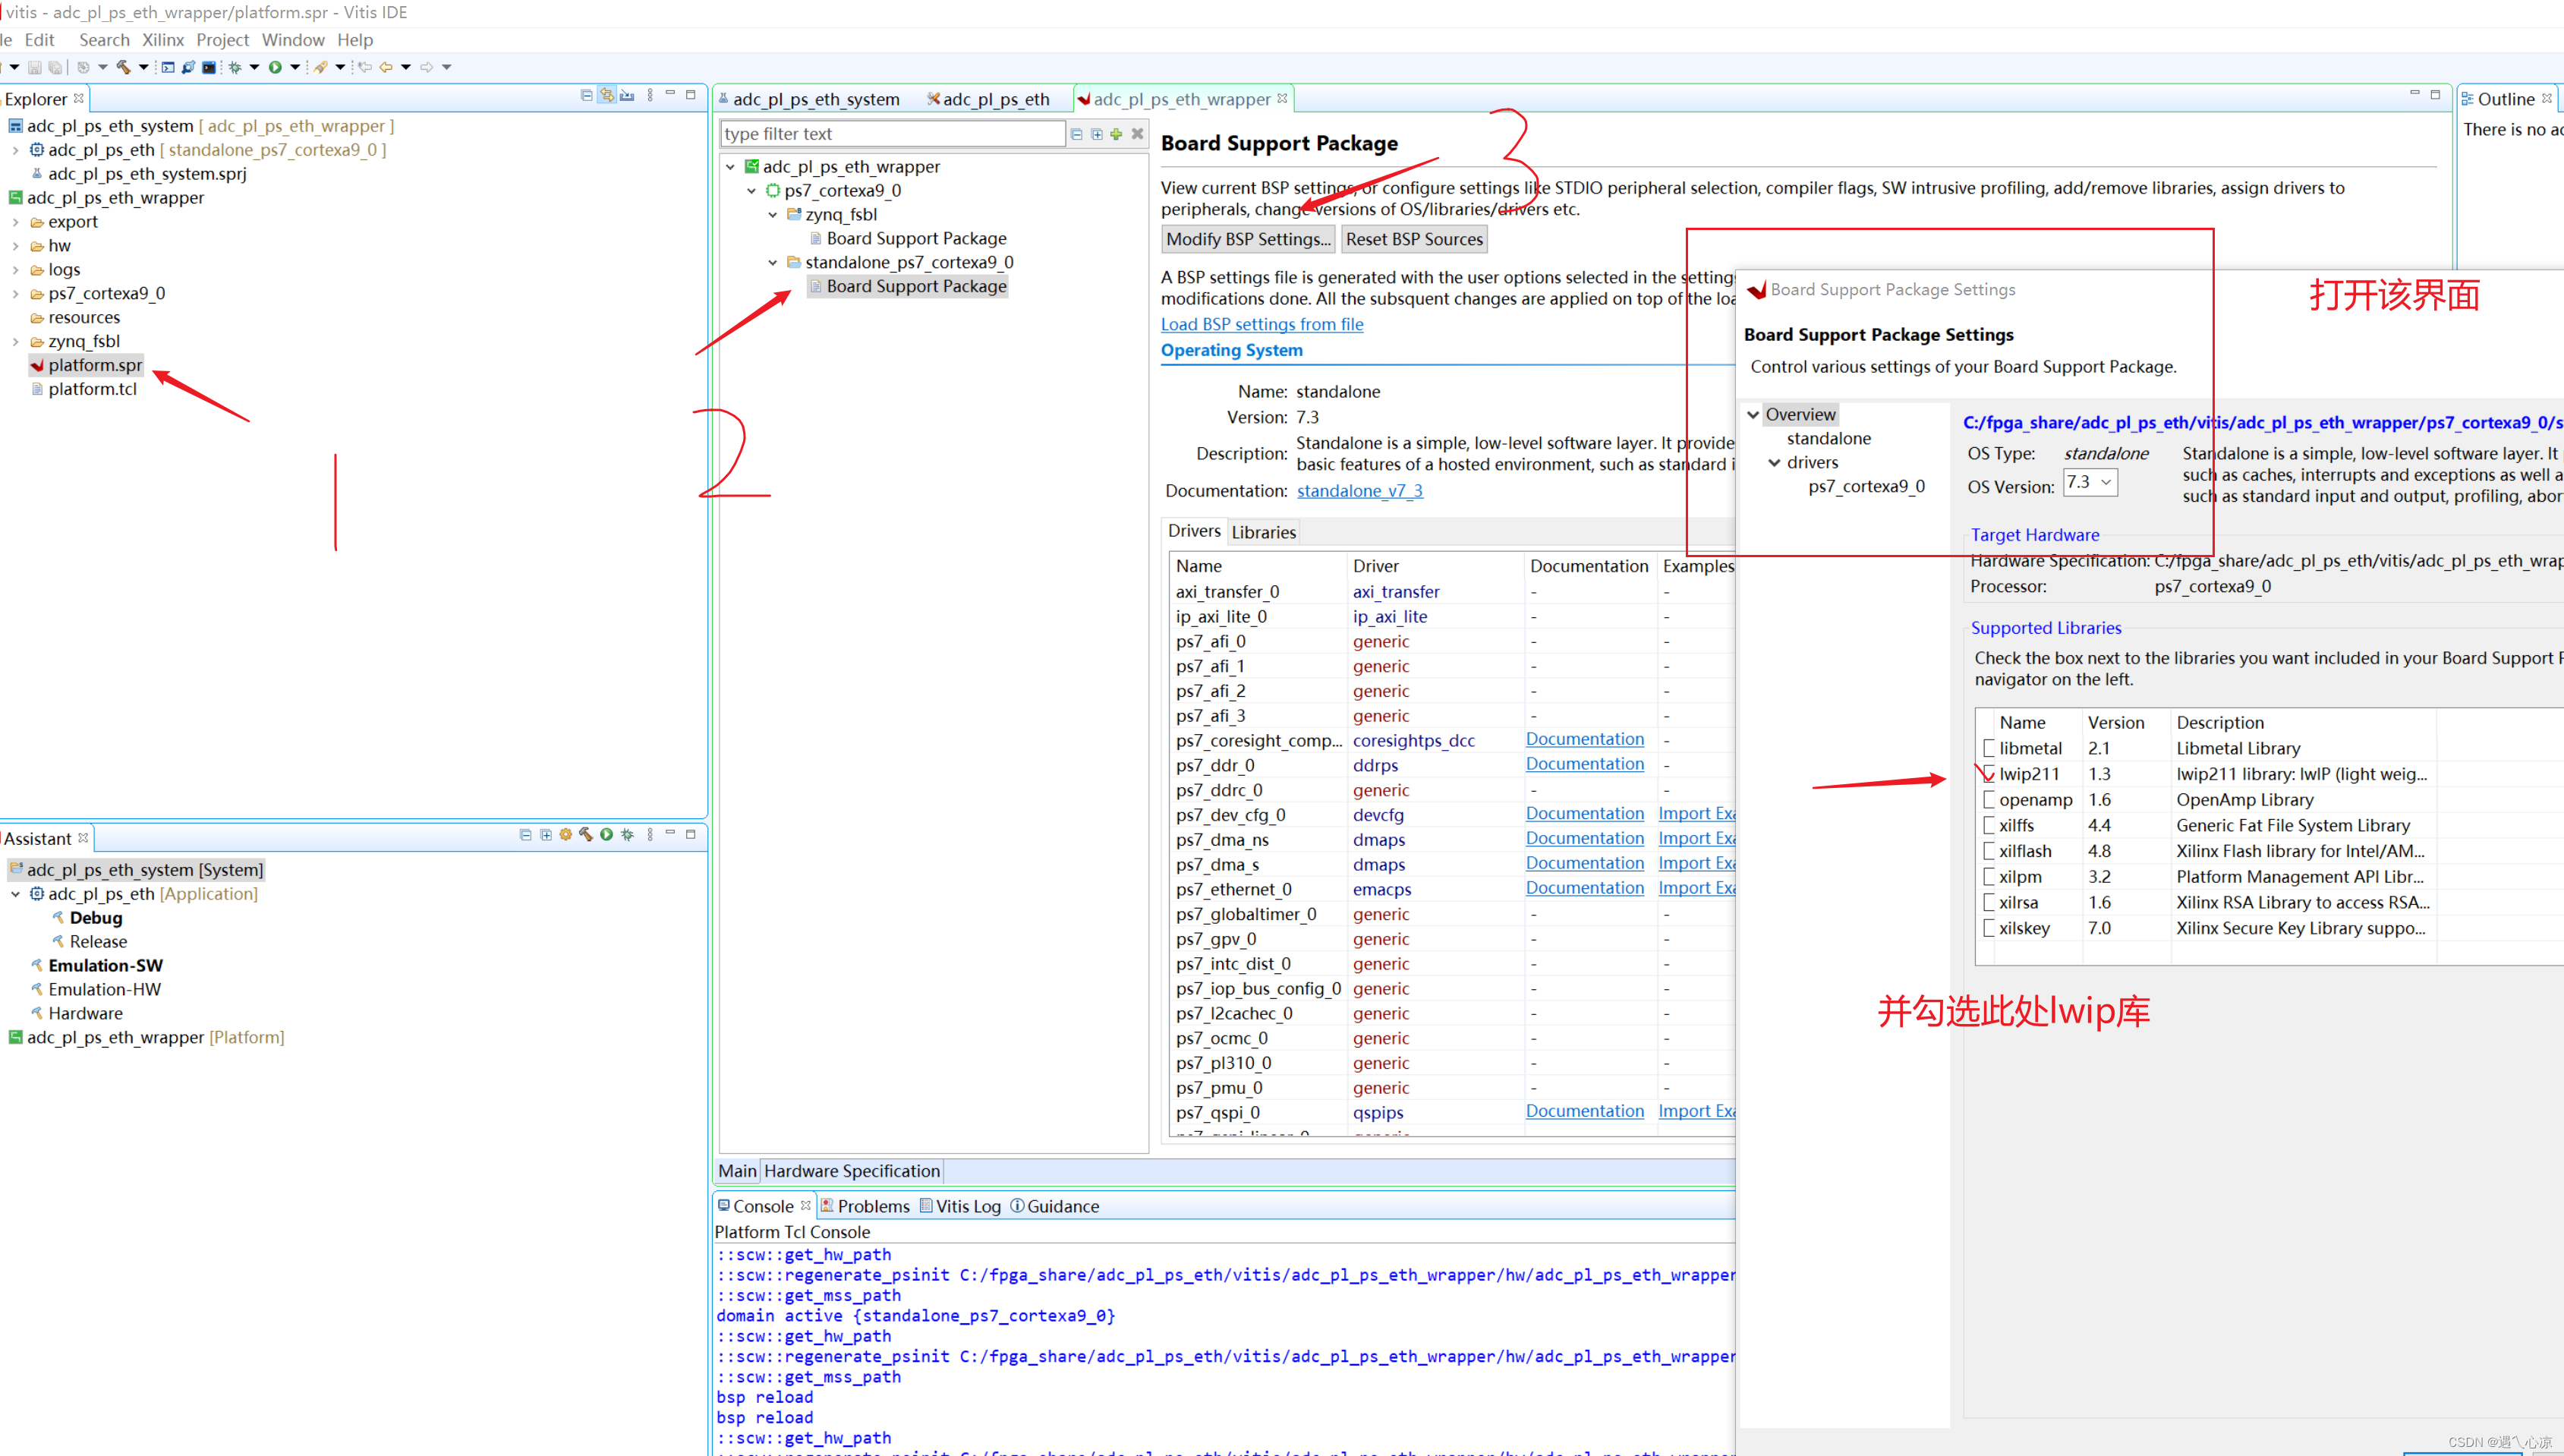Image resolution: width=2564 pixels, height=1456 pixels.
Task: Select Debug configuration in Assistant
Action: [96, 918]
